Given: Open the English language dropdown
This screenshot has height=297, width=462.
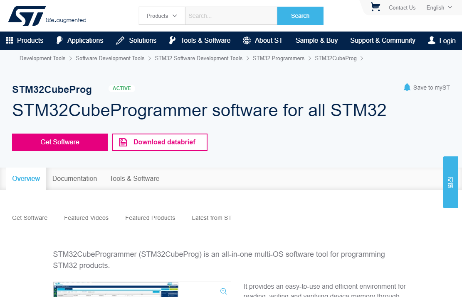Looking at the screenshot, I should [x=439, y=7].
